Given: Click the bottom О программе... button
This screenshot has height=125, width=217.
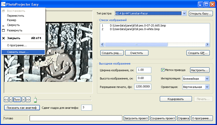Looking at the screenshot, I should pyautogui.click(x=202, y=118).
